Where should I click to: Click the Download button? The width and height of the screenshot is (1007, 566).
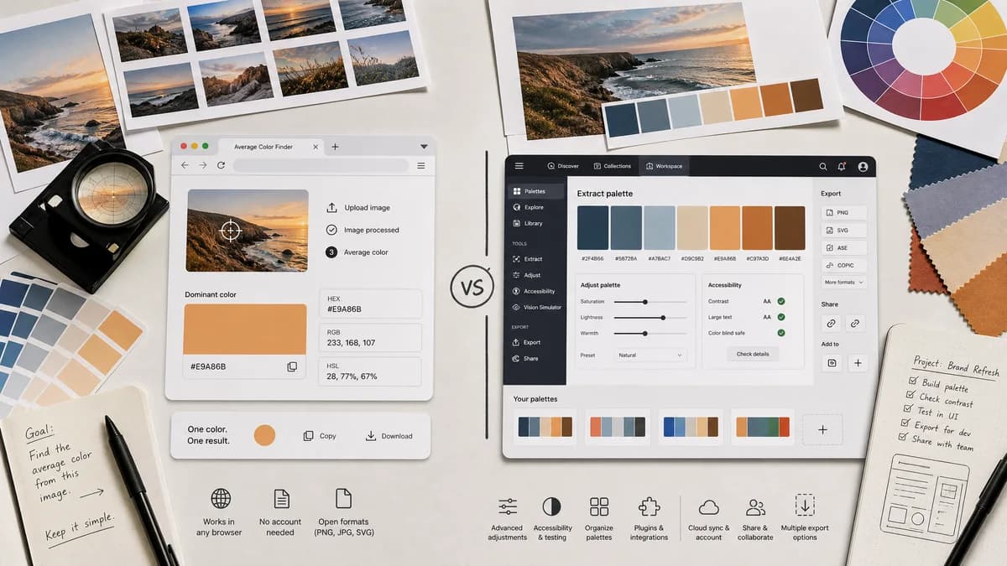(x=389, y=436)
